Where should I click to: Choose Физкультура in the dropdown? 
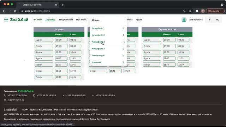pyautogui.click(x=98, y=55)
